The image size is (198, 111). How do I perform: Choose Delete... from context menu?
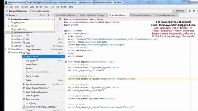pos(44,80)
